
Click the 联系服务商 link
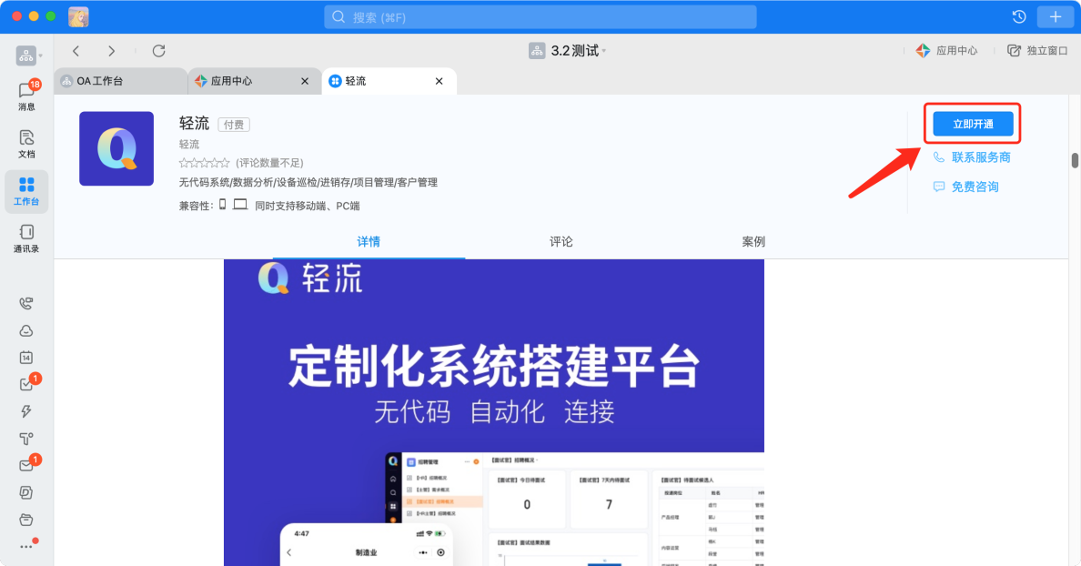[972, 157]
